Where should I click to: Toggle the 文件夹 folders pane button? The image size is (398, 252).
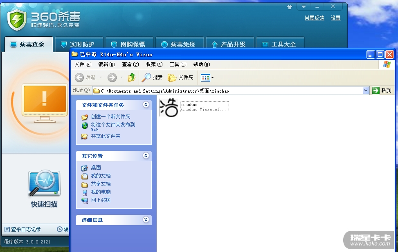click(x=180, y=77)
